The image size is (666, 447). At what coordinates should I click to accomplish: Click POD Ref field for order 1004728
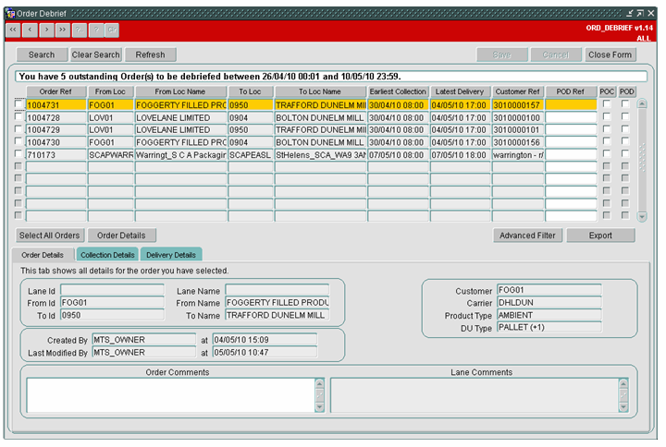[x=571, y=117]
